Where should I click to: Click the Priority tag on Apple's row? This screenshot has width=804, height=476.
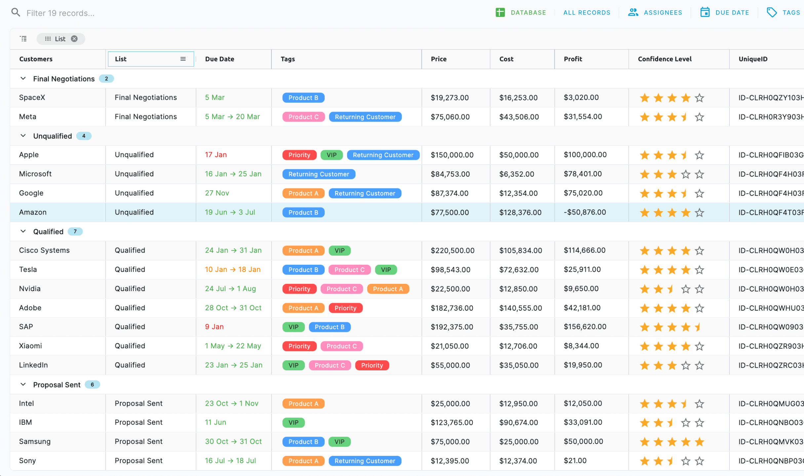pyautogui.click(x=299, y=155)
